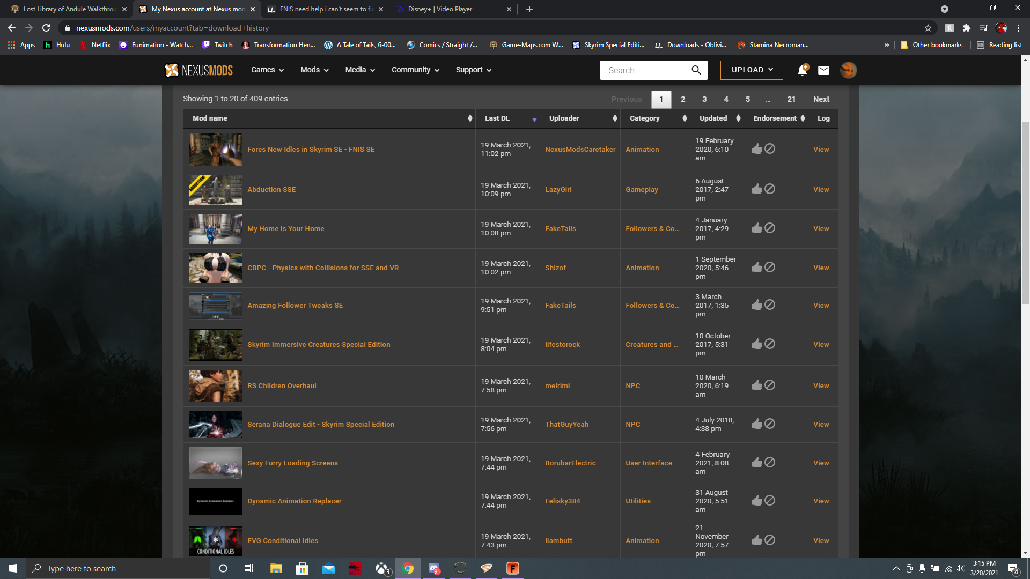Viewport: 1030px width, 579px height.
Task: Bookmark this page with the star icon
Action: [928, 28]
